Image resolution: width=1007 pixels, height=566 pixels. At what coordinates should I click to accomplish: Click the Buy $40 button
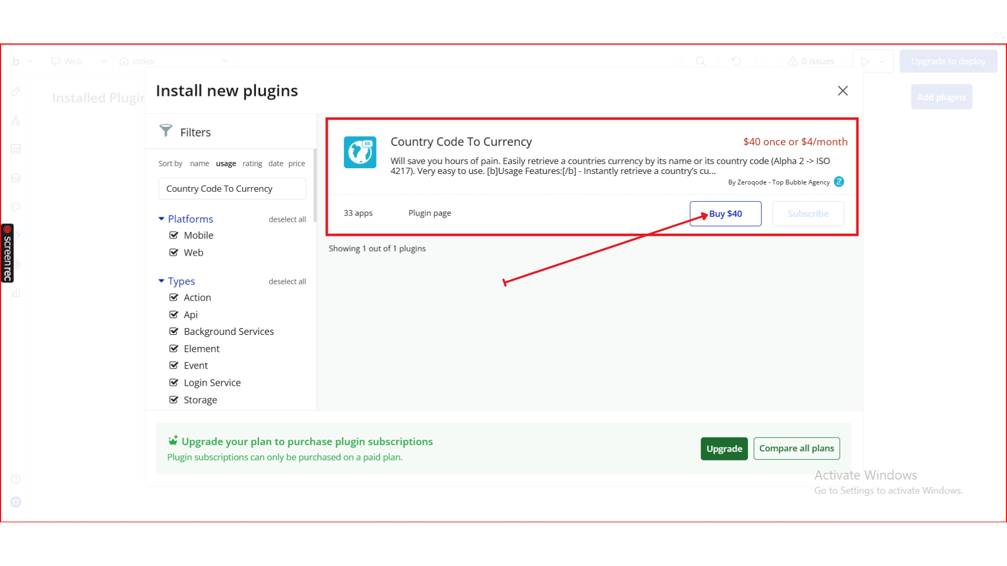[x=725, y=214]
